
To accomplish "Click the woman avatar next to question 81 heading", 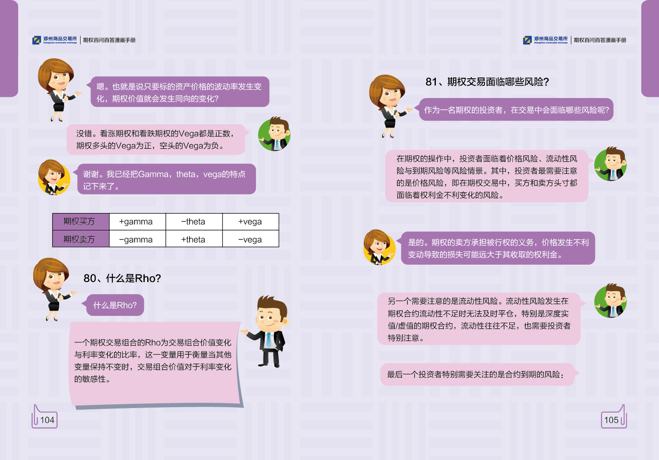I will click(388, 105).
